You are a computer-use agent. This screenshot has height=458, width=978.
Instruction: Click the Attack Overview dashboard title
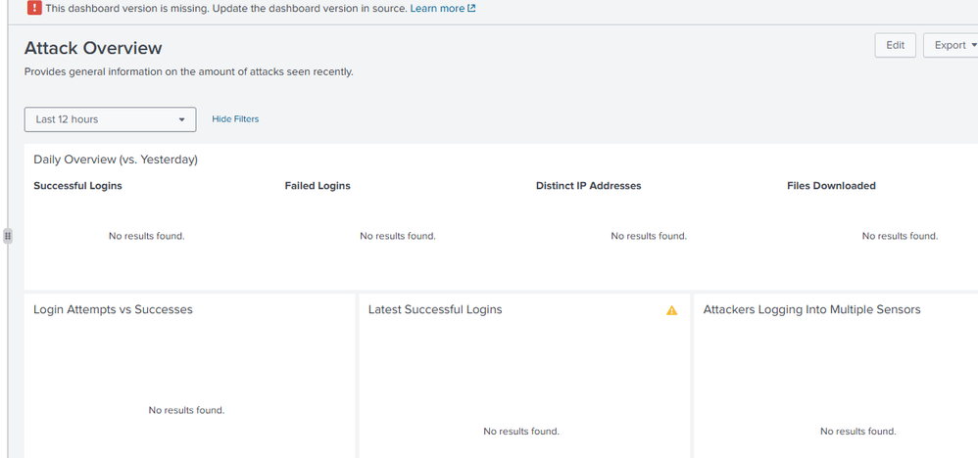click(93, 48)
